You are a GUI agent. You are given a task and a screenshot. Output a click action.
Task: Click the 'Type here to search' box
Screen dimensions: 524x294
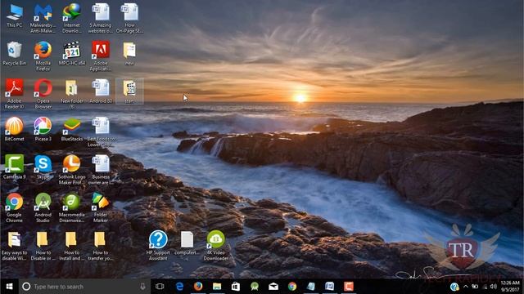[x=84, y=287]
